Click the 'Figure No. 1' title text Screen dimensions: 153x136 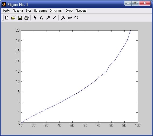pos(18,5)
